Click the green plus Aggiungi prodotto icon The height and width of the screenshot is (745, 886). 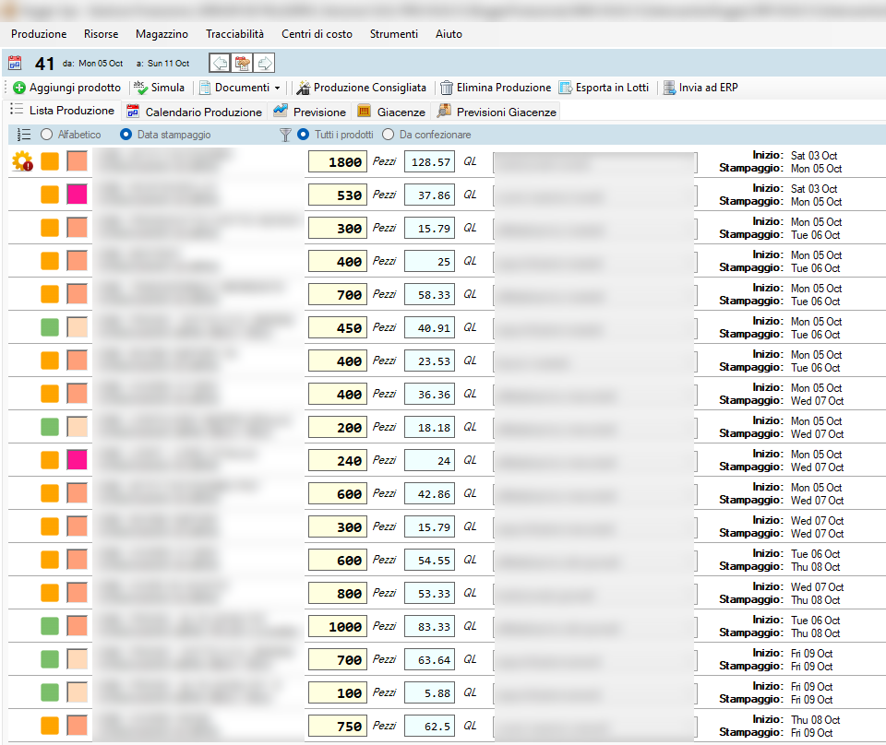click(x=19, y=88)
